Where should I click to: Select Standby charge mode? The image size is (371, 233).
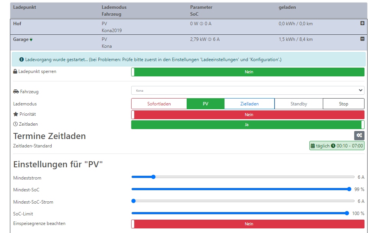point(299,104)
